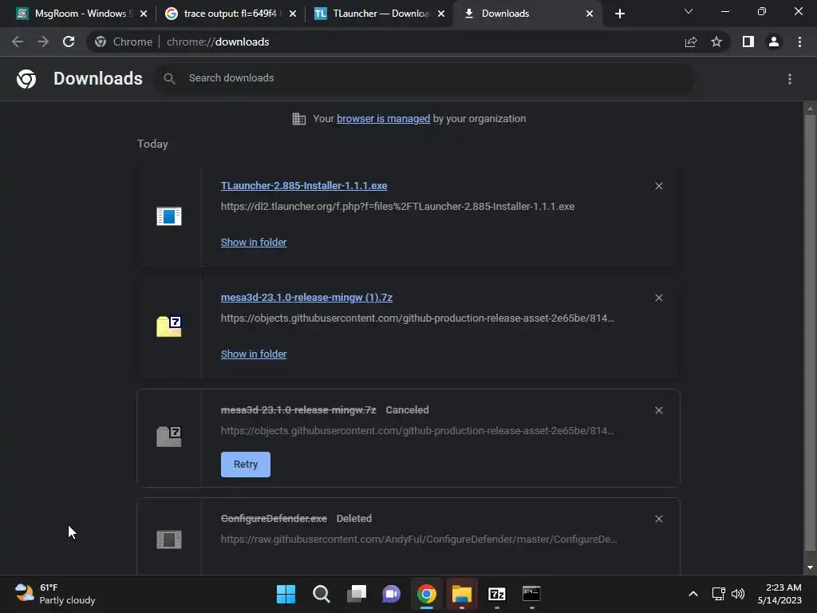Open the terminal window from the taskbar
The height and width of the screenshot is (613, 817).
pos(531,594)
